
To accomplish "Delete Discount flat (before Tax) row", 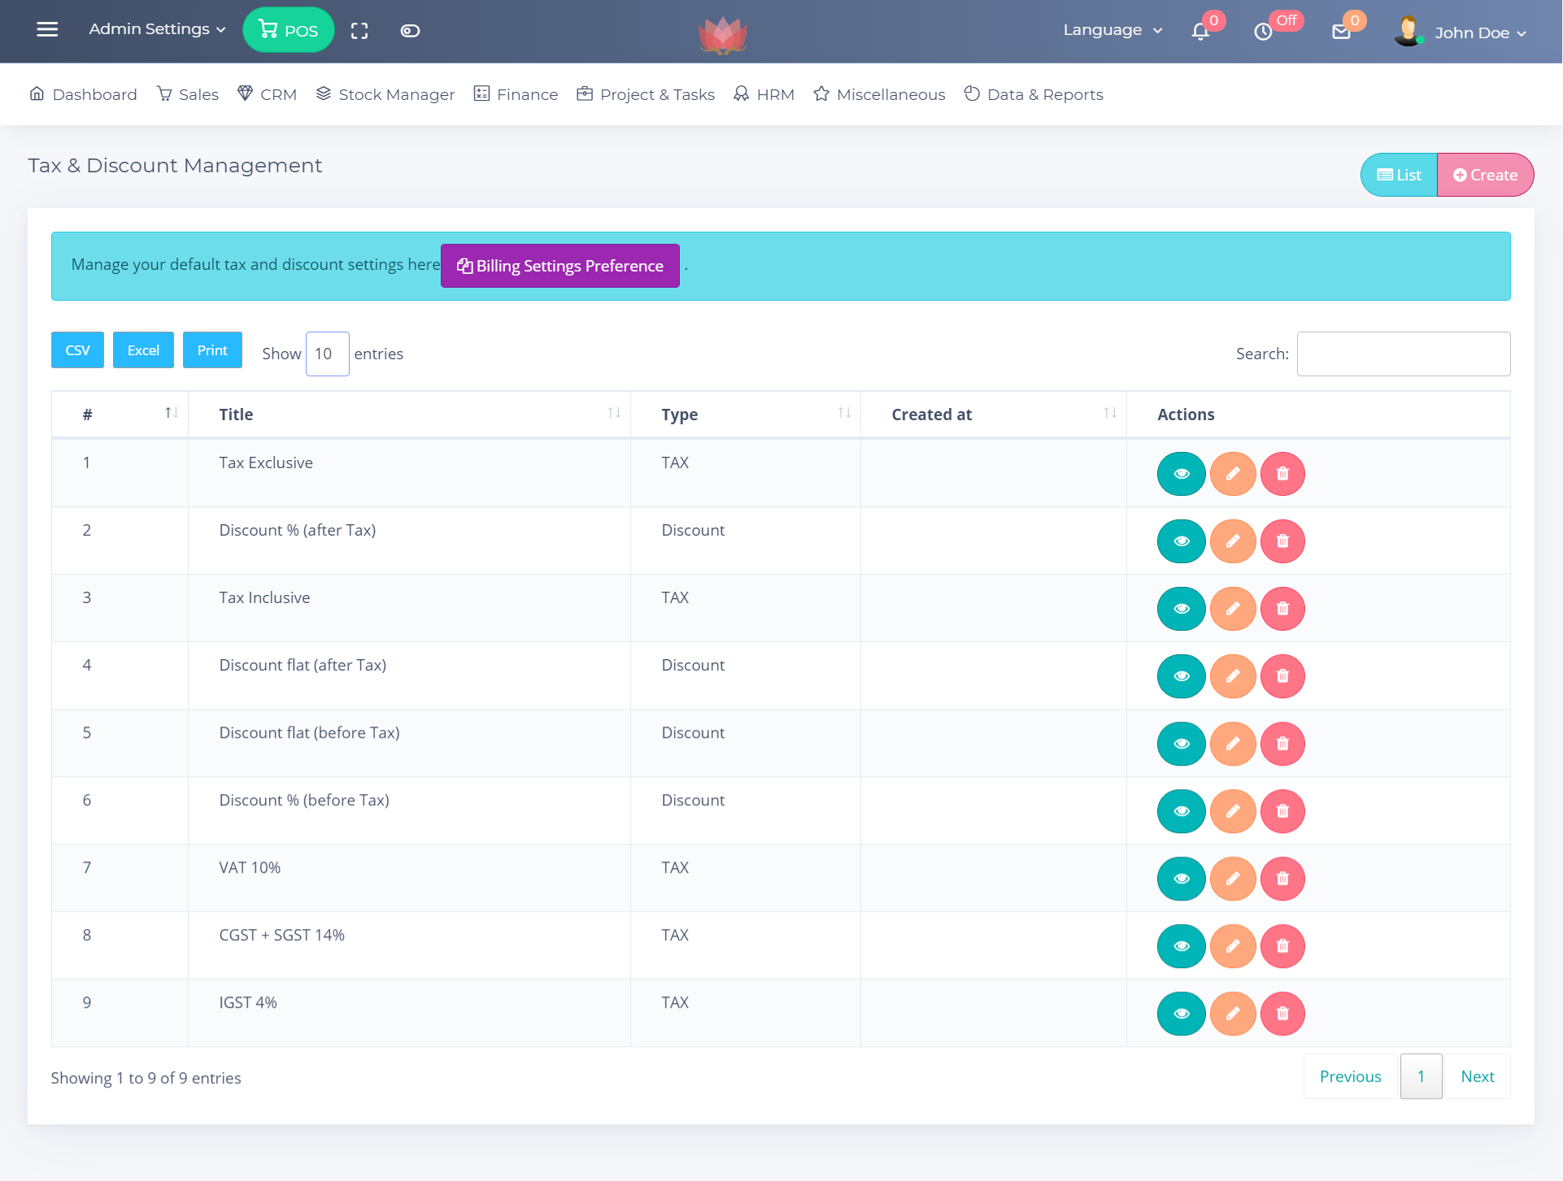I will (x=1282, y=744).
